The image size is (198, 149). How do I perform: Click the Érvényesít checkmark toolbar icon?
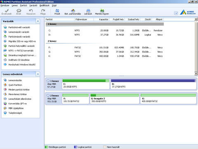(7, 11)
